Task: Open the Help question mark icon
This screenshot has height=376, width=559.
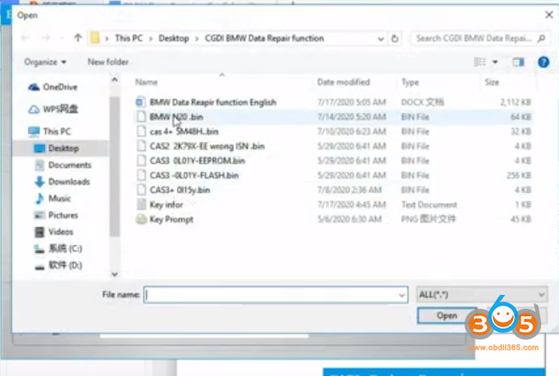Action: (543, 63)
